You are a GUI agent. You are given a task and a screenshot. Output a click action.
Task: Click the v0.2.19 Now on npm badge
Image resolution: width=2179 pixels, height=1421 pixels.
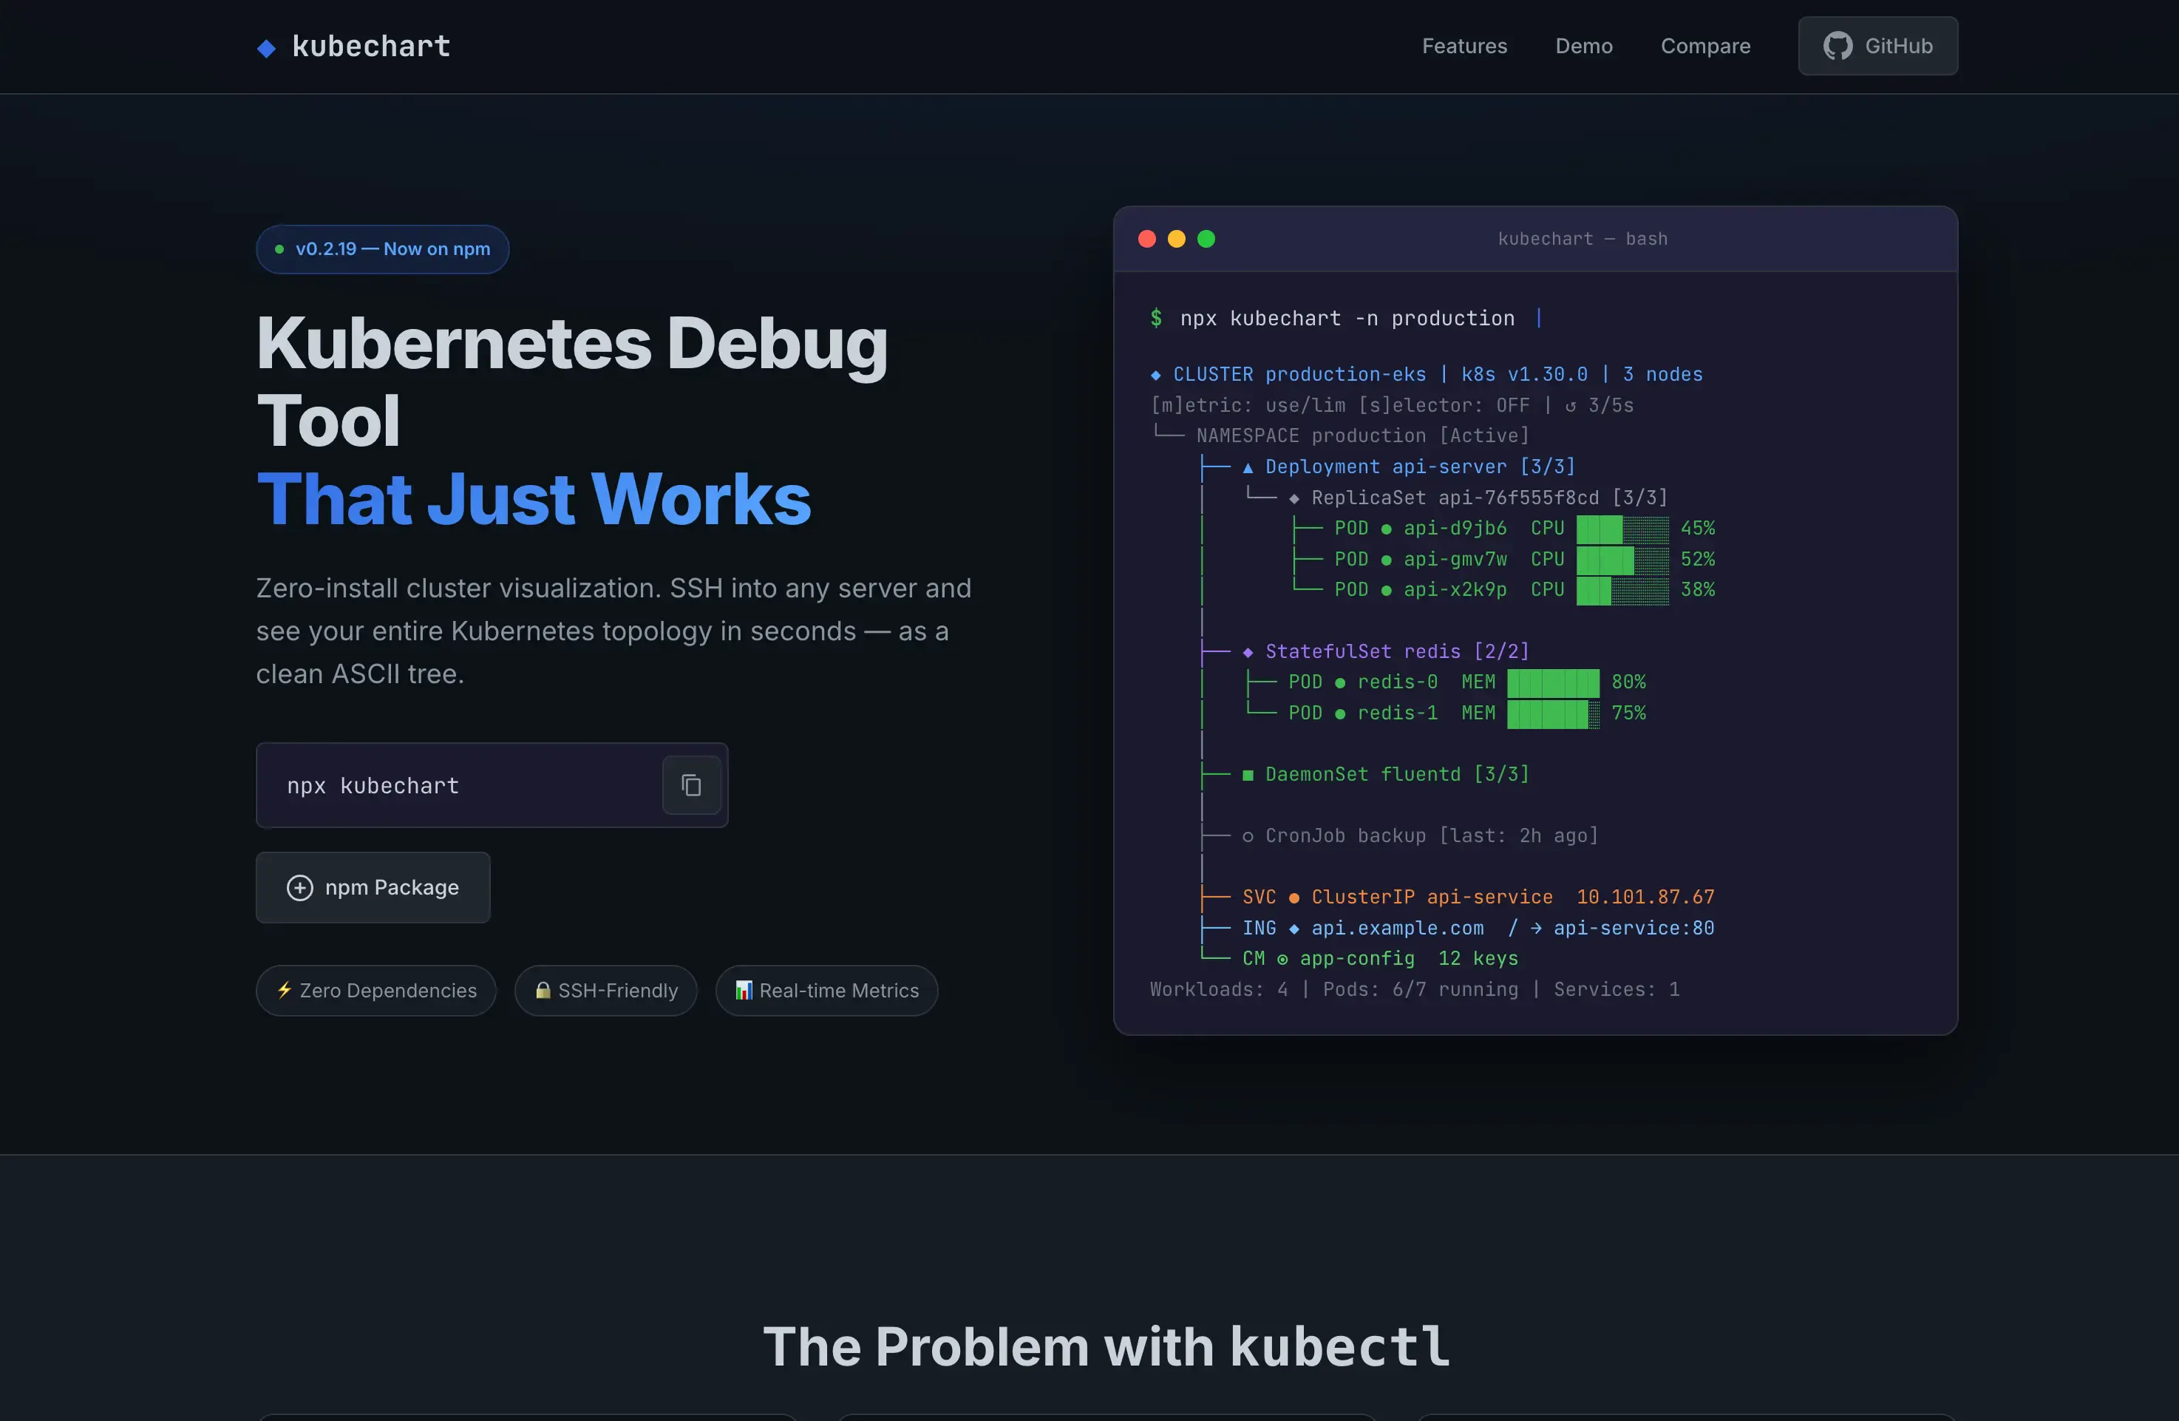coord(383,249)
